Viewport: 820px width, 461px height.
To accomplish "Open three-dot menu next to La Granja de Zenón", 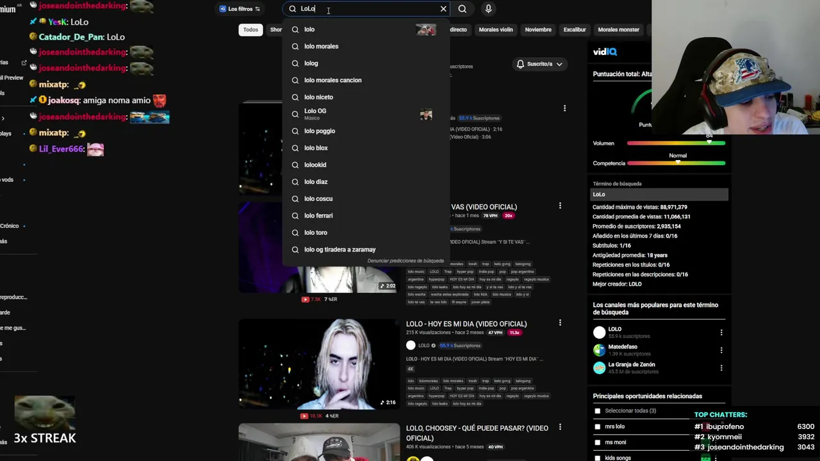I will (721, 368).
